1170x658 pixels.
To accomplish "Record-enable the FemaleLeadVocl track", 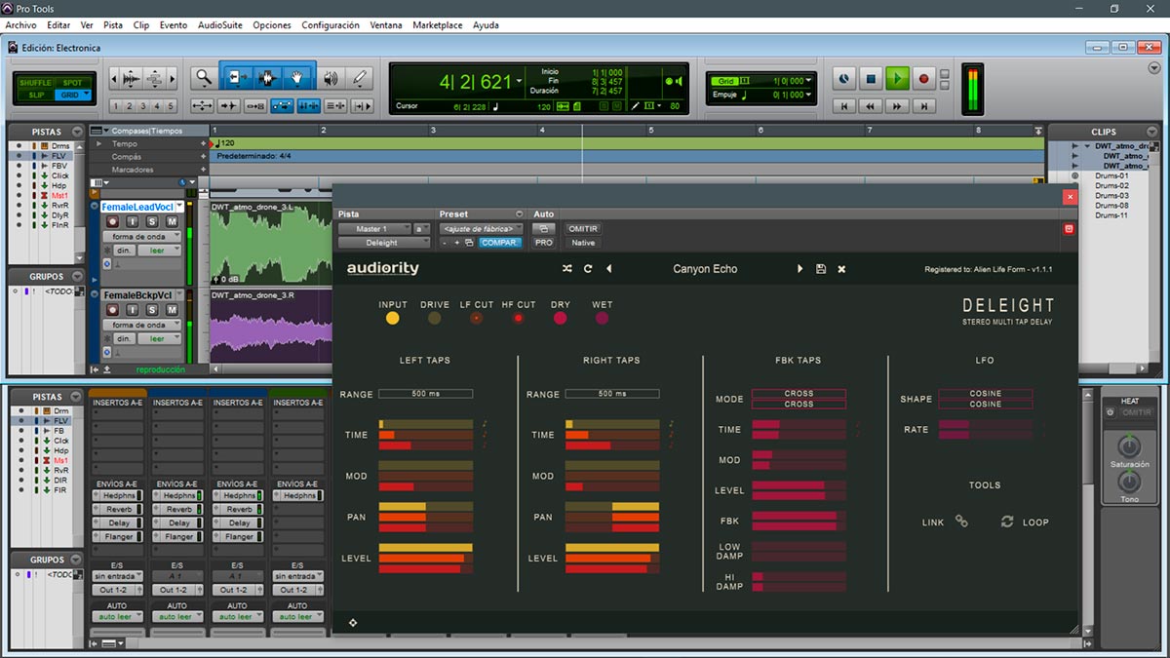I will (x=112, y=222).
